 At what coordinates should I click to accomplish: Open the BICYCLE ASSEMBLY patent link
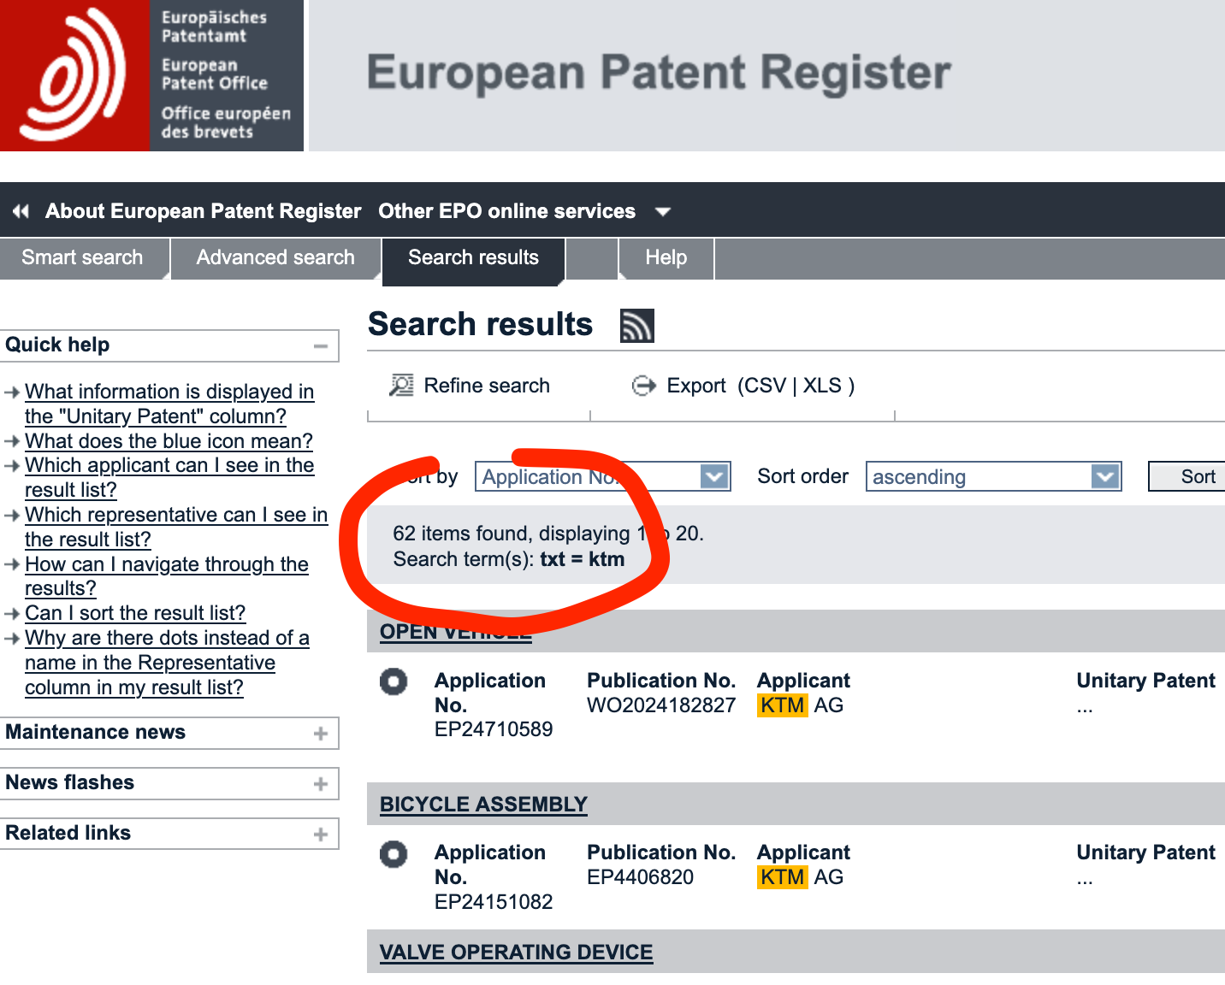[x=483, y=805]
